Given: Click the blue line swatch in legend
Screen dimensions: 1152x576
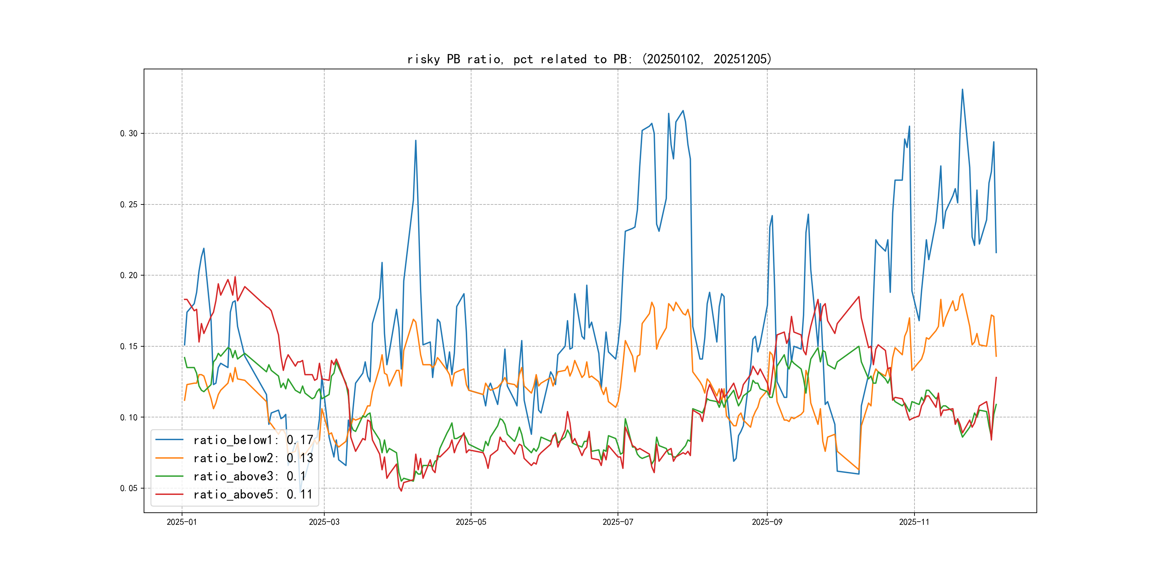Looking at the screenshot, I should click(169, 440).
